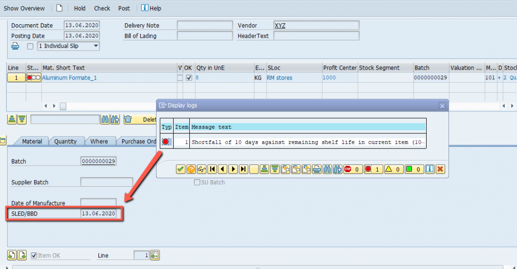Click the Document Date field
The width and height of the screenshot is (517, 269).
coord(81,25)
